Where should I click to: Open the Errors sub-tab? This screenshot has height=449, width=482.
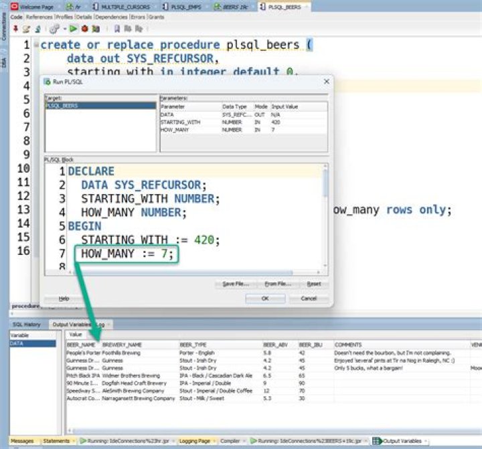(x=138, y=17)
